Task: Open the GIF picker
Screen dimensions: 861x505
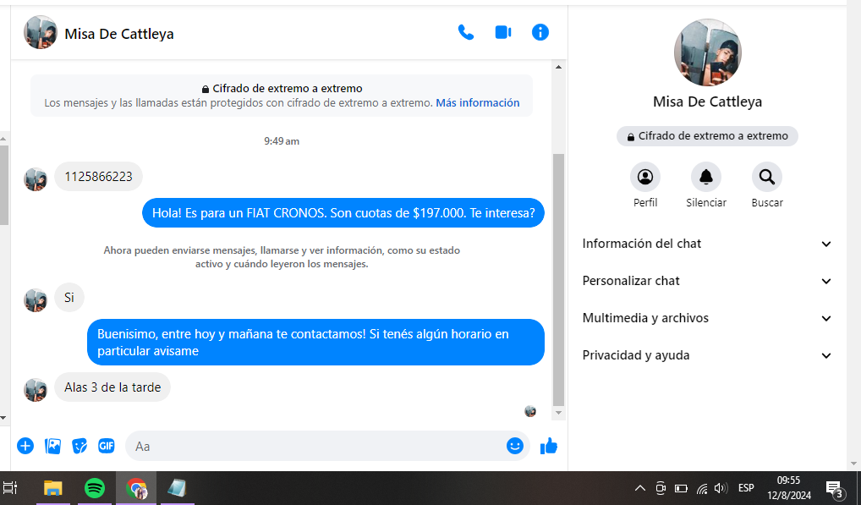Action: click(x=106, y=446)
